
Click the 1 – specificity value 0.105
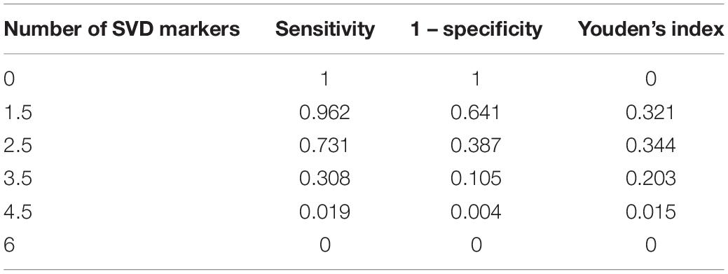click(x=476, y=179)
